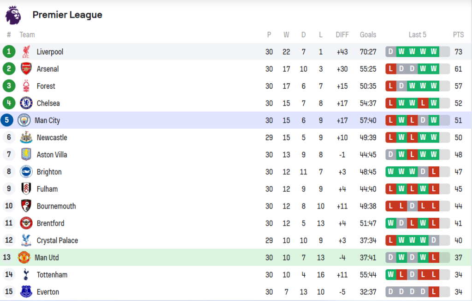
Task: Open the Brighton team name link
Action: pos(49,172)
